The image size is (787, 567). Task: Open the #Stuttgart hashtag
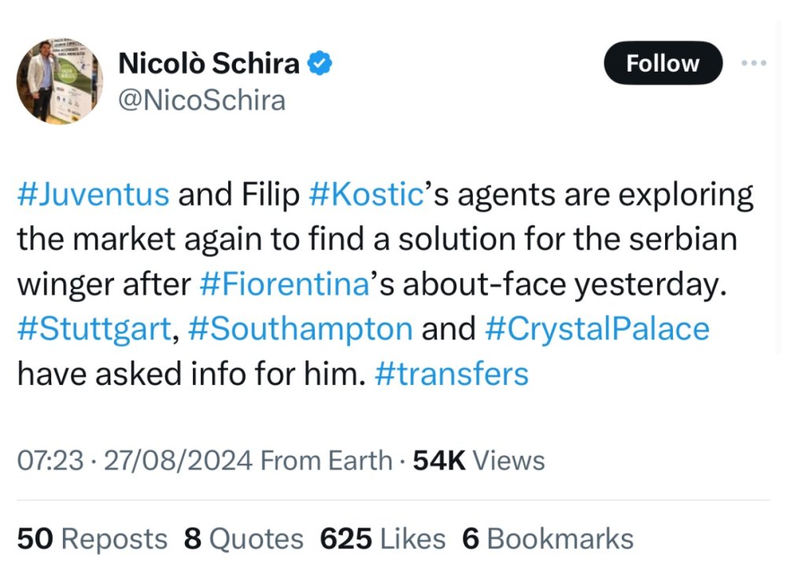[91, 328]
